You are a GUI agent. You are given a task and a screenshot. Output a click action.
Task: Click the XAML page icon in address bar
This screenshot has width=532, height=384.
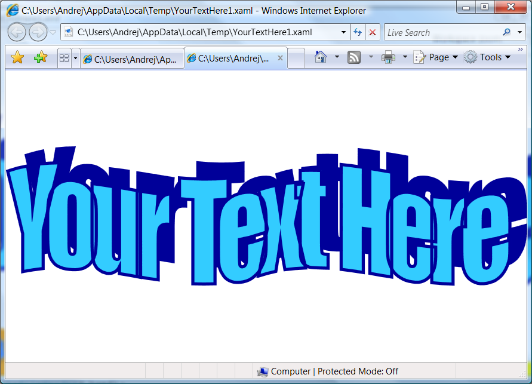[x=69, y=32]
